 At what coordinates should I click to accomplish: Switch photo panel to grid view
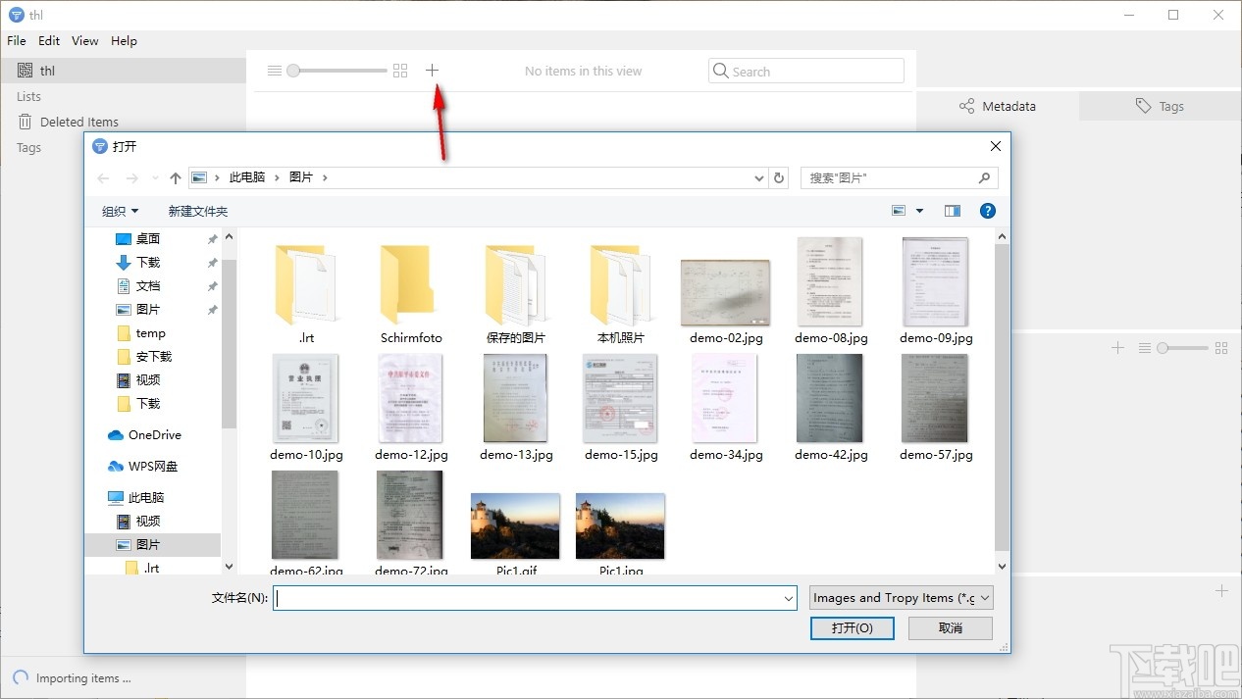tap(1221, 348)
